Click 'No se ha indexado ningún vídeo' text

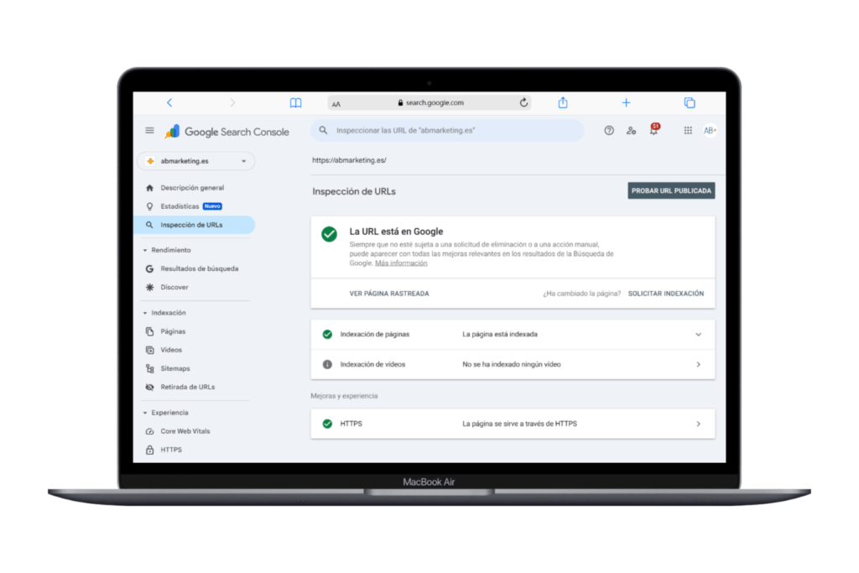point(511,364)
